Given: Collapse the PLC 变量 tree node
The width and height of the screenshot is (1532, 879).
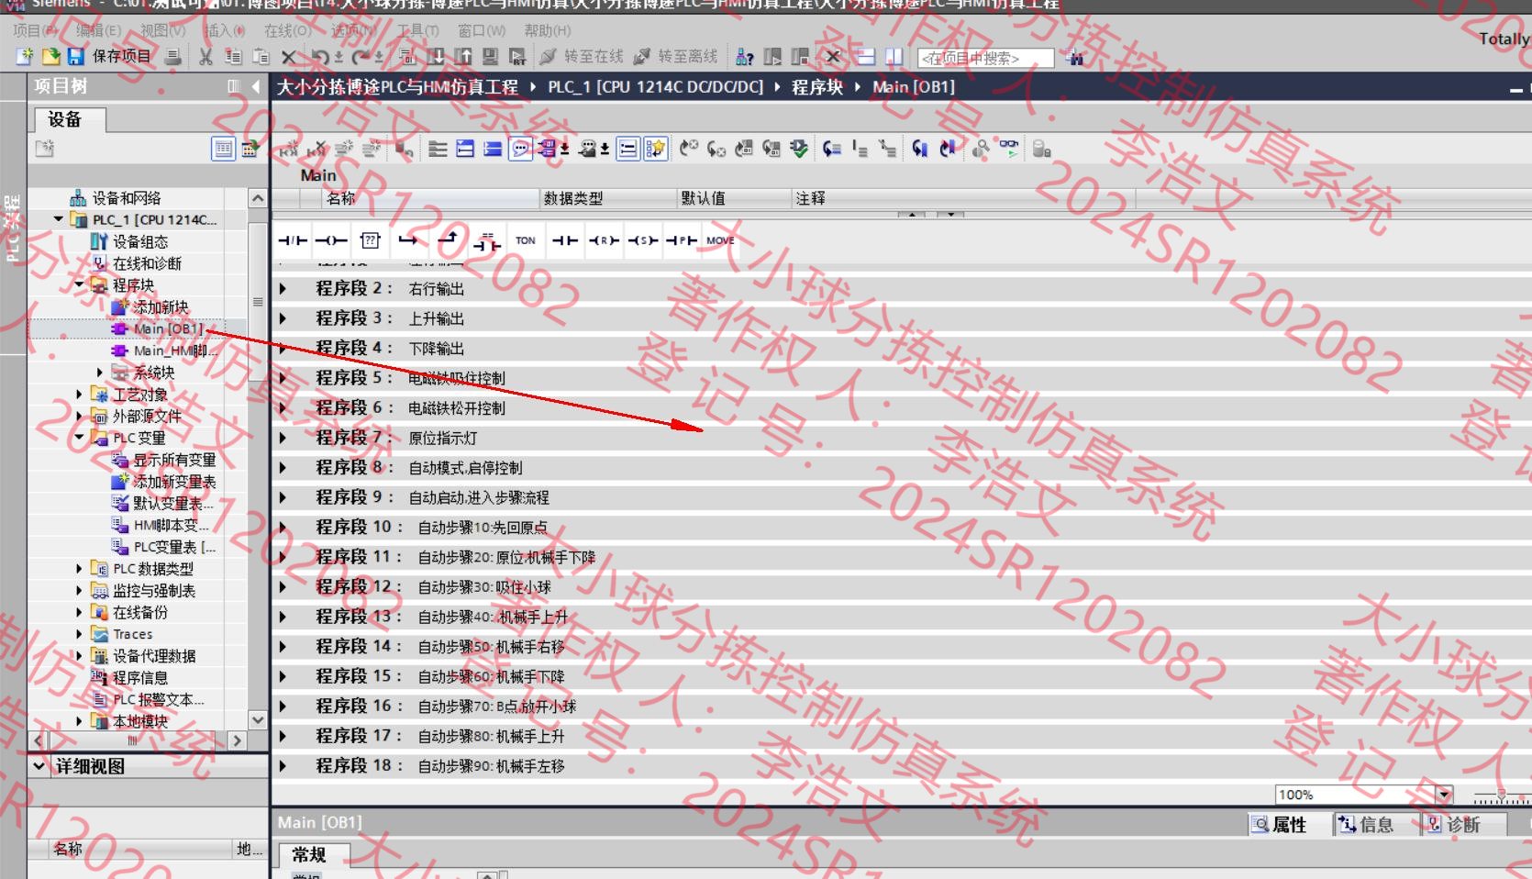Looking at the screenshot, I should click(x=79, y=438).
